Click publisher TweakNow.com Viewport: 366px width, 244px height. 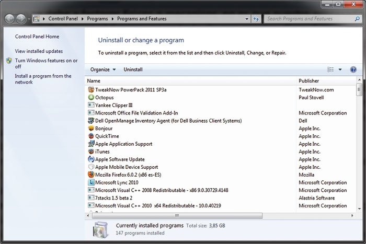pyautogui.click(x=316, y=90)
